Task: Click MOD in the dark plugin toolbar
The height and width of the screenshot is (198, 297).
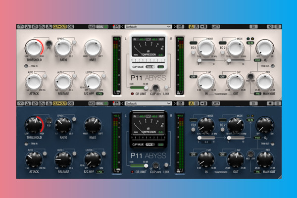Action: (92, 103)
